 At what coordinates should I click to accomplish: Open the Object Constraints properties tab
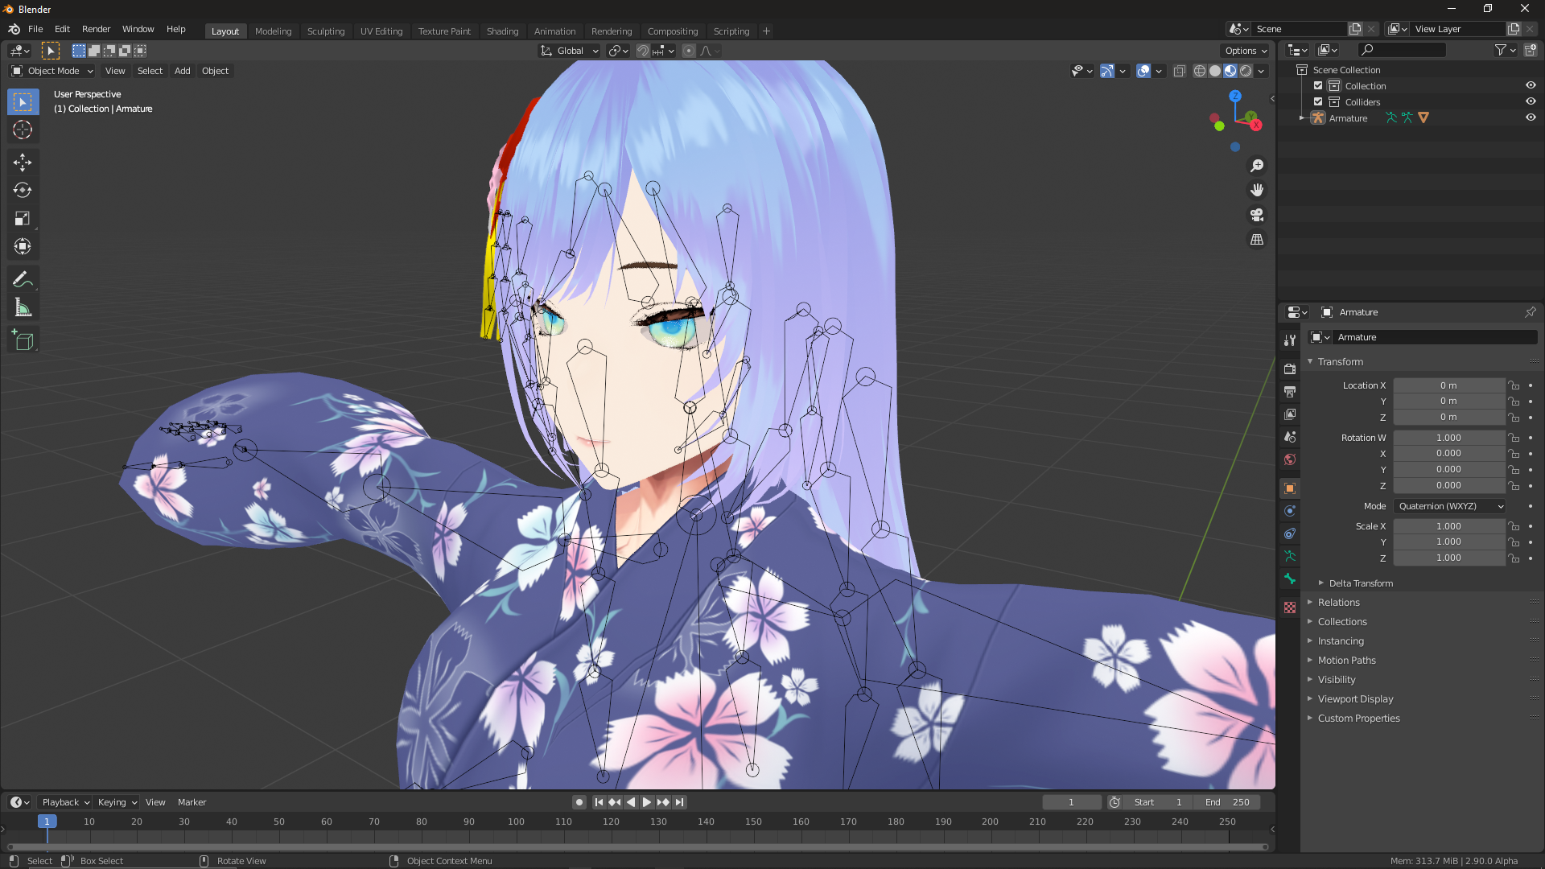coord(1290,533)
